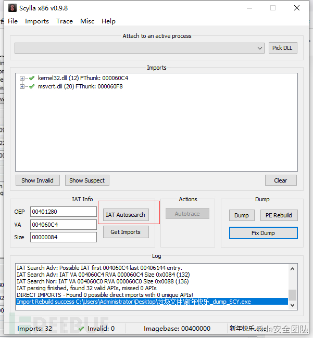The image size is (313, 338).
Task: Click the Fix Dump button
Action: [x=263, y=233]
